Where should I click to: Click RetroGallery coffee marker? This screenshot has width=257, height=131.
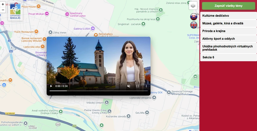tap(96, 35)
